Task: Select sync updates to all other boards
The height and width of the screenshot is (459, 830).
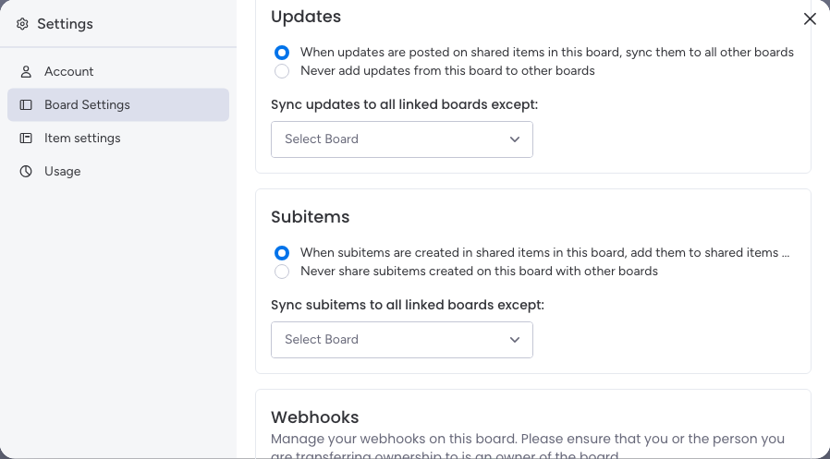Action: click(282, 53)
